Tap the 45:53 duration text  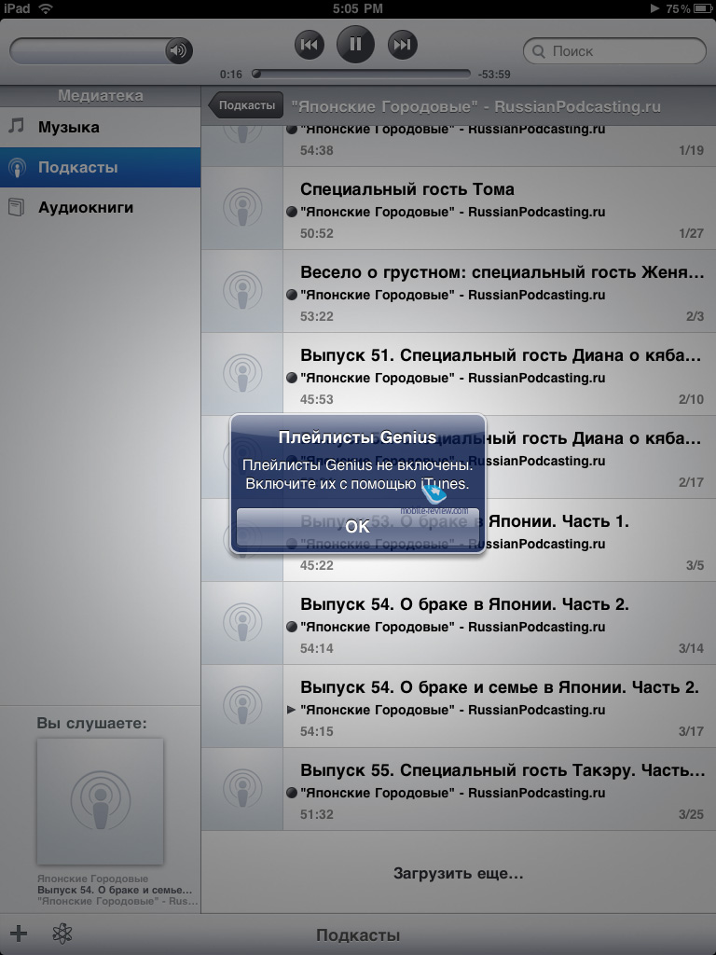pyautogui.click(x=317, y=399)
